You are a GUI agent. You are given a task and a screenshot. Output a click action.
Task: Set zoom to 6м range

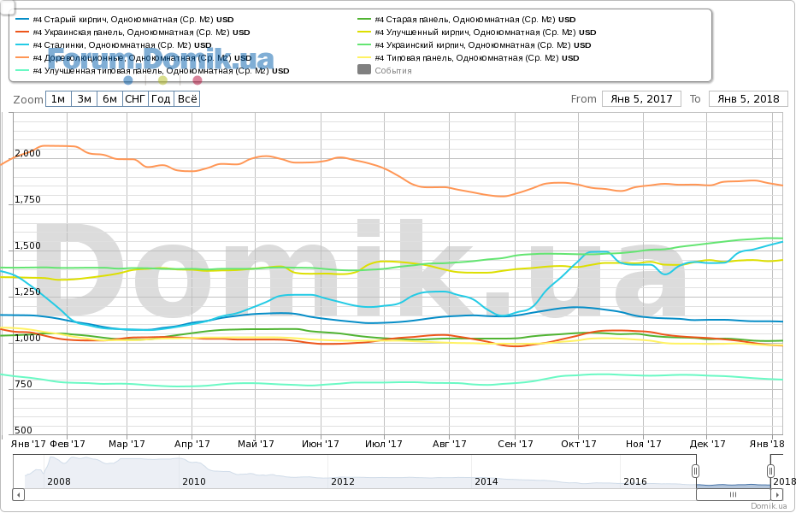109,99
